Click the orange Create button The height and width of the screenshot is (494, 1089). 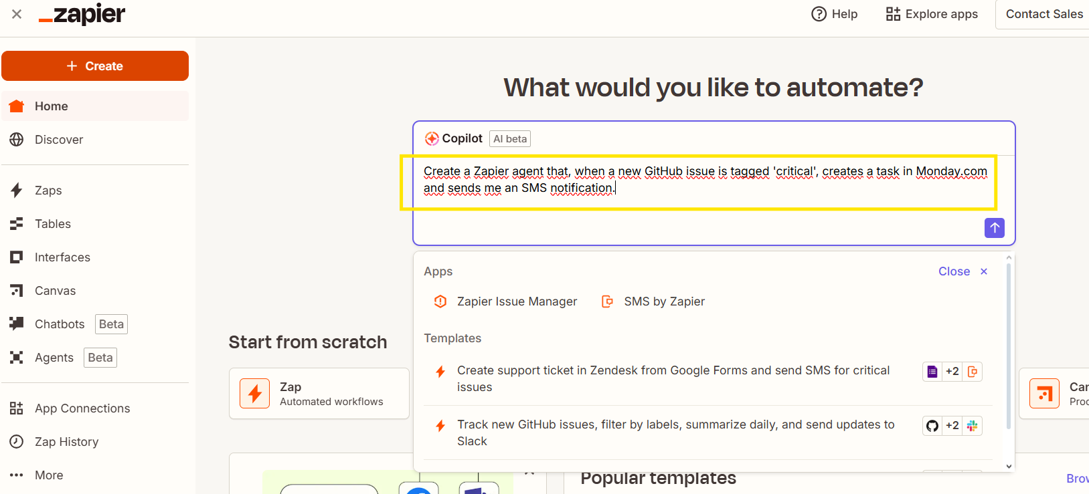[95, 66]
